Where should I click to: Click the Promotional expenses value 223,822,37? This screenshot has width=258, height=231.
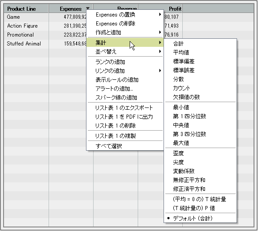coord(75,35)
